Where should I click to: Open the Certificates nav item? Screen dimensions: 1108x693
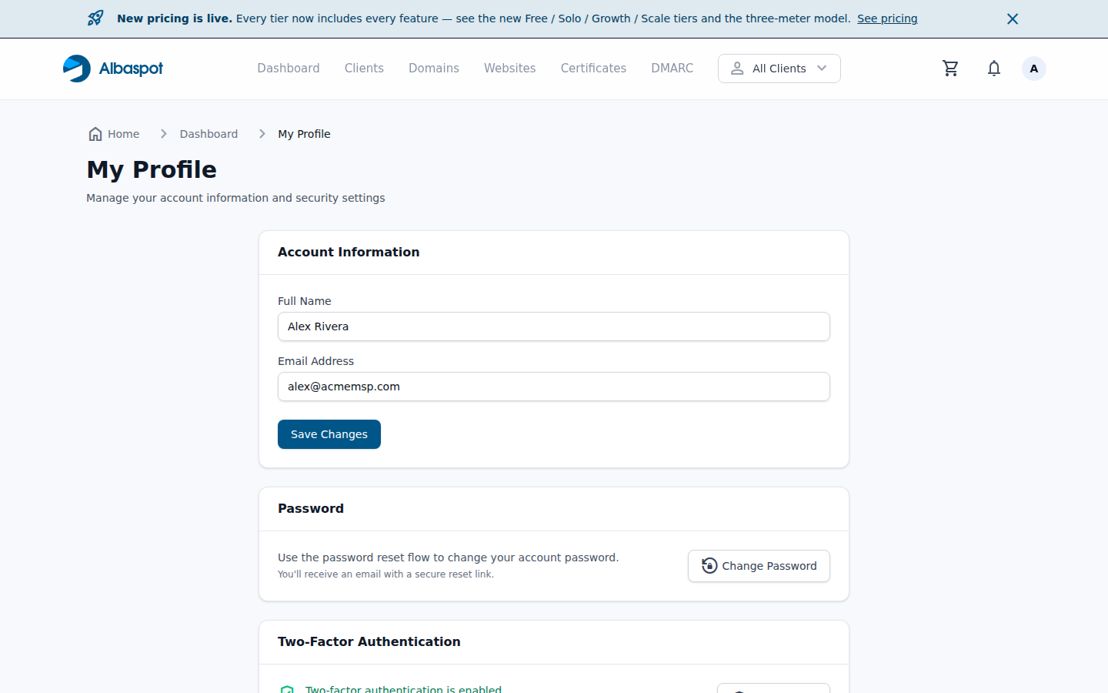click(x=593, y=69)
